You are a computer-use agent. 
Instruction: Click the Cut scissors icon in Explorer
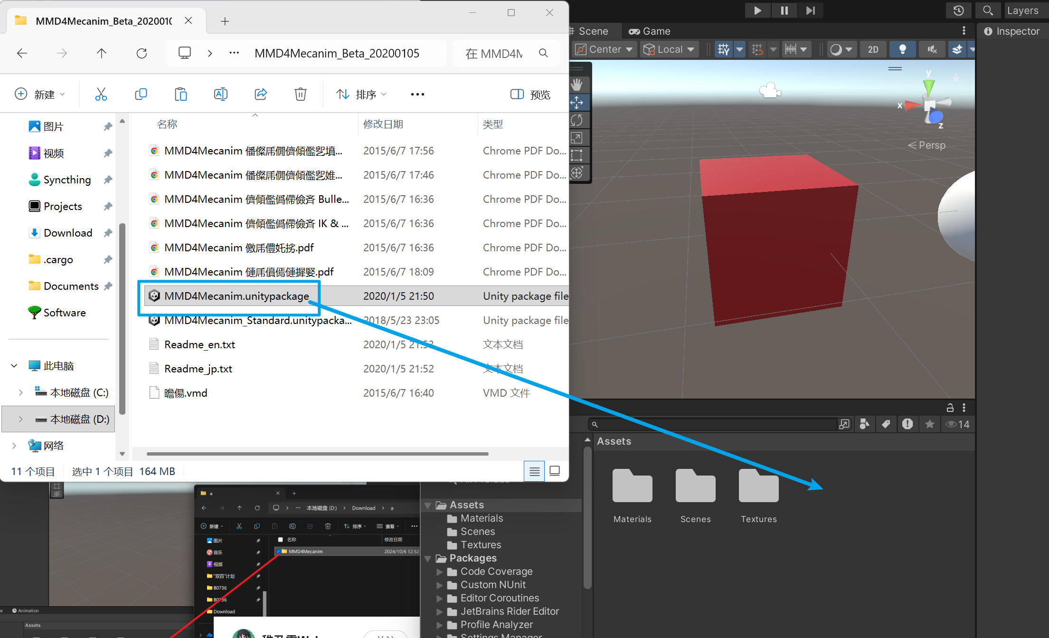click(x=101, y=95)
